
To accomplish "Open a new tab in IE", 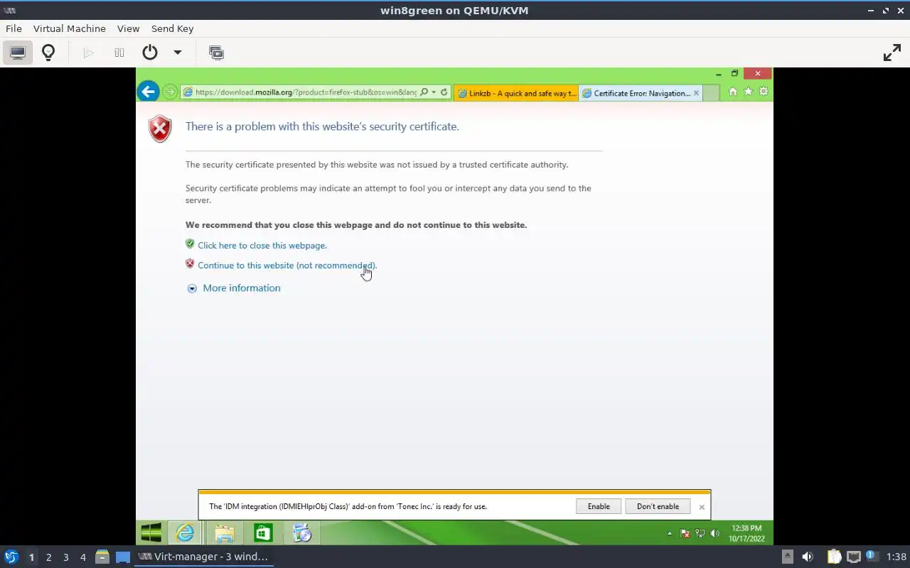I will pyautogui.click(x=711, y=93).
